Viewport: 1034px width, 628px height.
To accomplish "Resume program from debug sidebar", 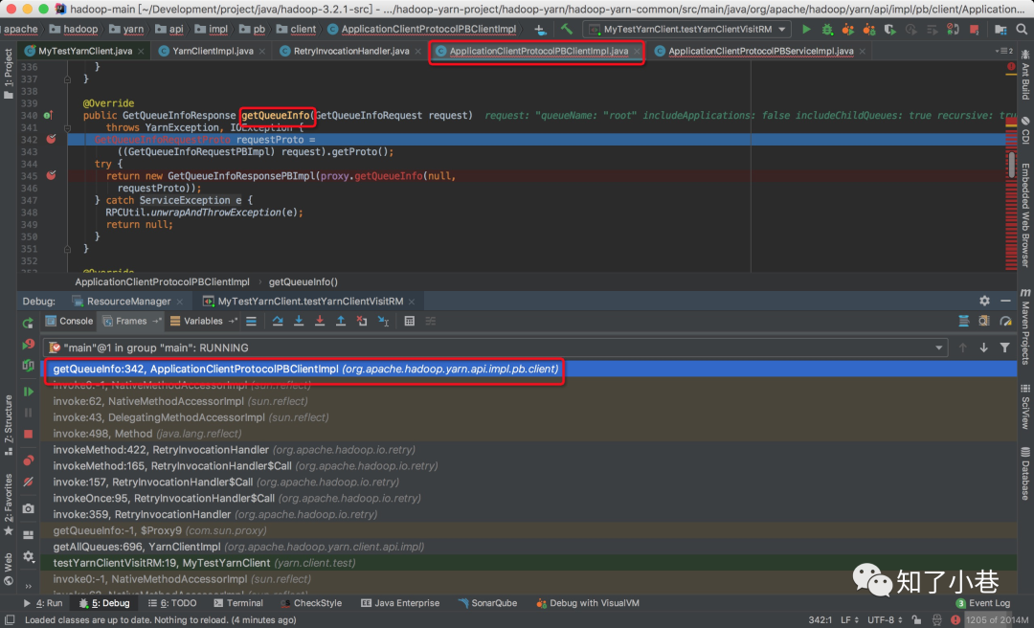I will (28, 392).
